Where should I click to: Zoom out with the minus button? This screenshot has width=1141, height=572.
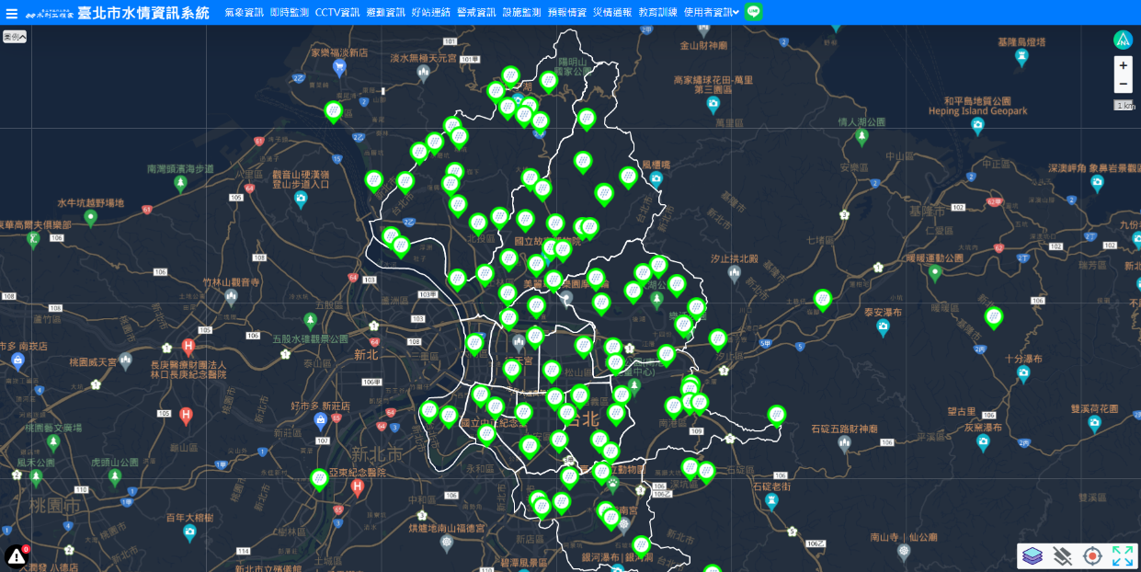[x=1123, y=84]
